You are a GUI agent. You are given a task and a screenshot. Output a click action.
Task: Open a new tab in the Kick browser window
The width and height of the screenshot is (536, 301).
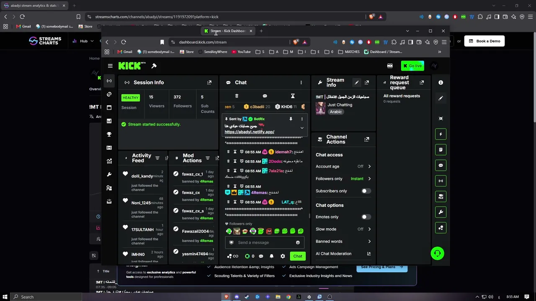pyautogui.click(x=261, y=31)
